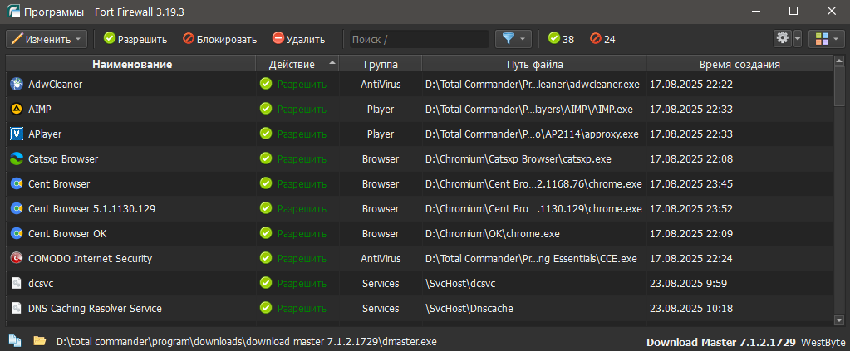Expand the grid windows button dropdown arrow
The height and width of the screenshot is (351, 850).
[837, 39]
